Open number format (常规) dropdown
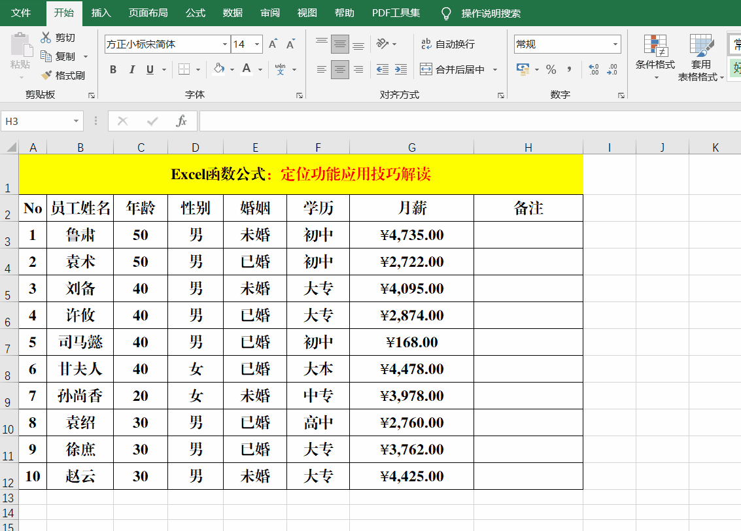Image resolution: width=741 pixels, height=531 pixels. coord(615,44)
